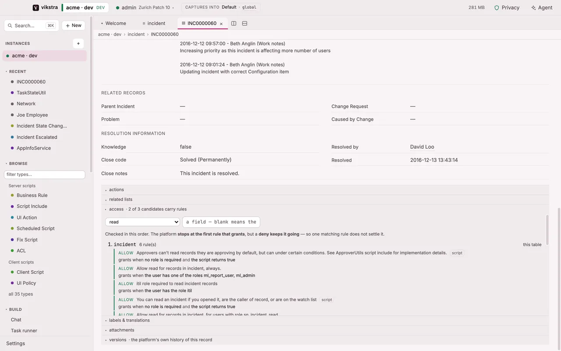Viewport: 561px width, 351px height.
Task: Expand the actions section
Action: (x=325, y=190)
